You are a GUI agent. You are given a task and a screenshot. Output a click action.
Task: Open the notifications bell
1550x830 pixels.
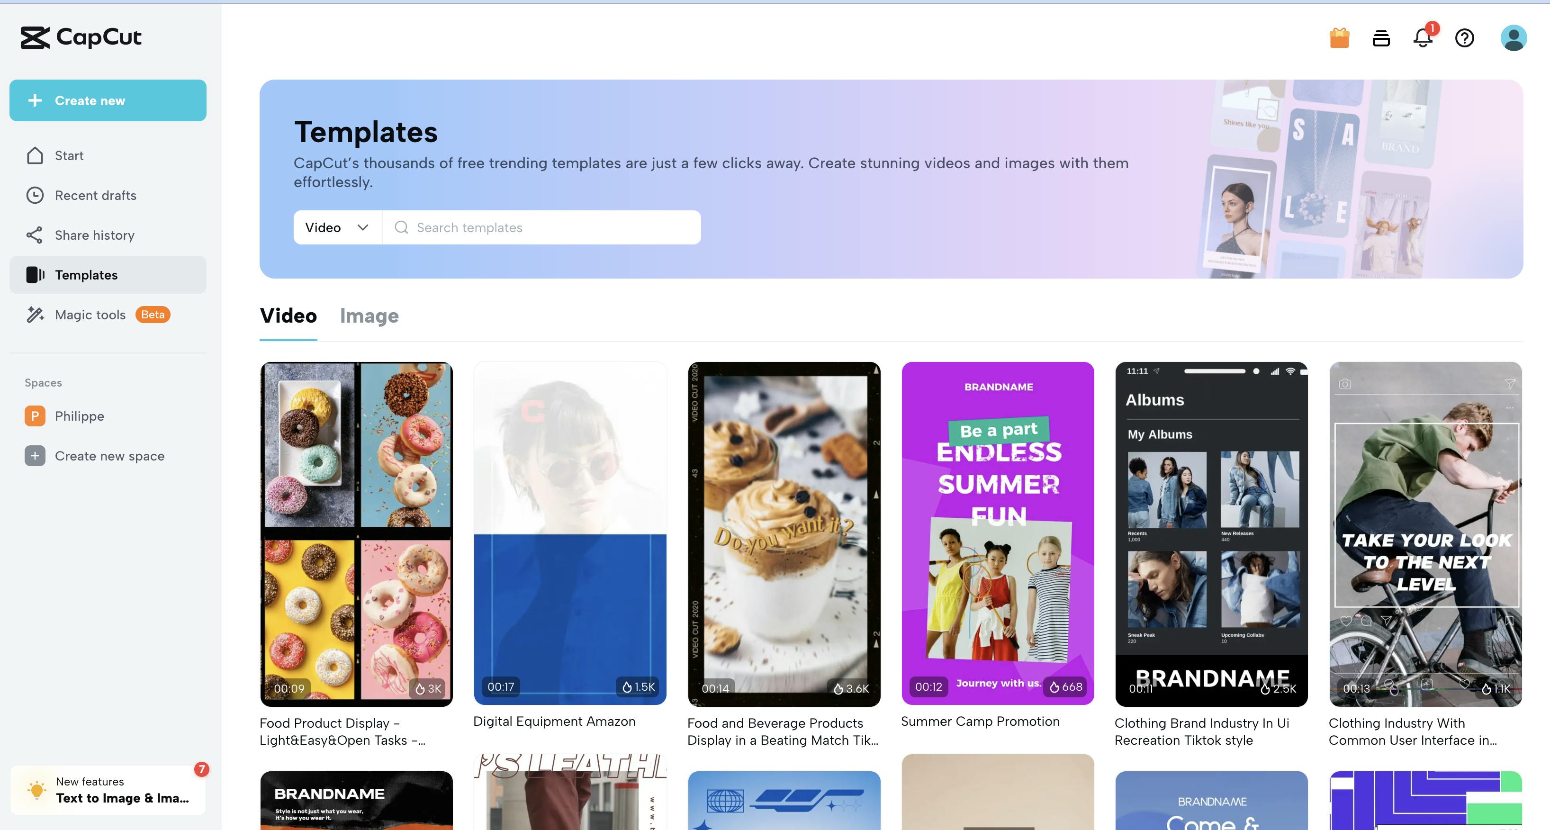[1423, 38]
